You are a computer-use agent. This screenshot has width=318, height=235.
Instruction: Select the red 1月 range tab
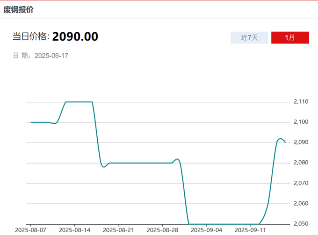pyautogui.click(x=290, y=37)
